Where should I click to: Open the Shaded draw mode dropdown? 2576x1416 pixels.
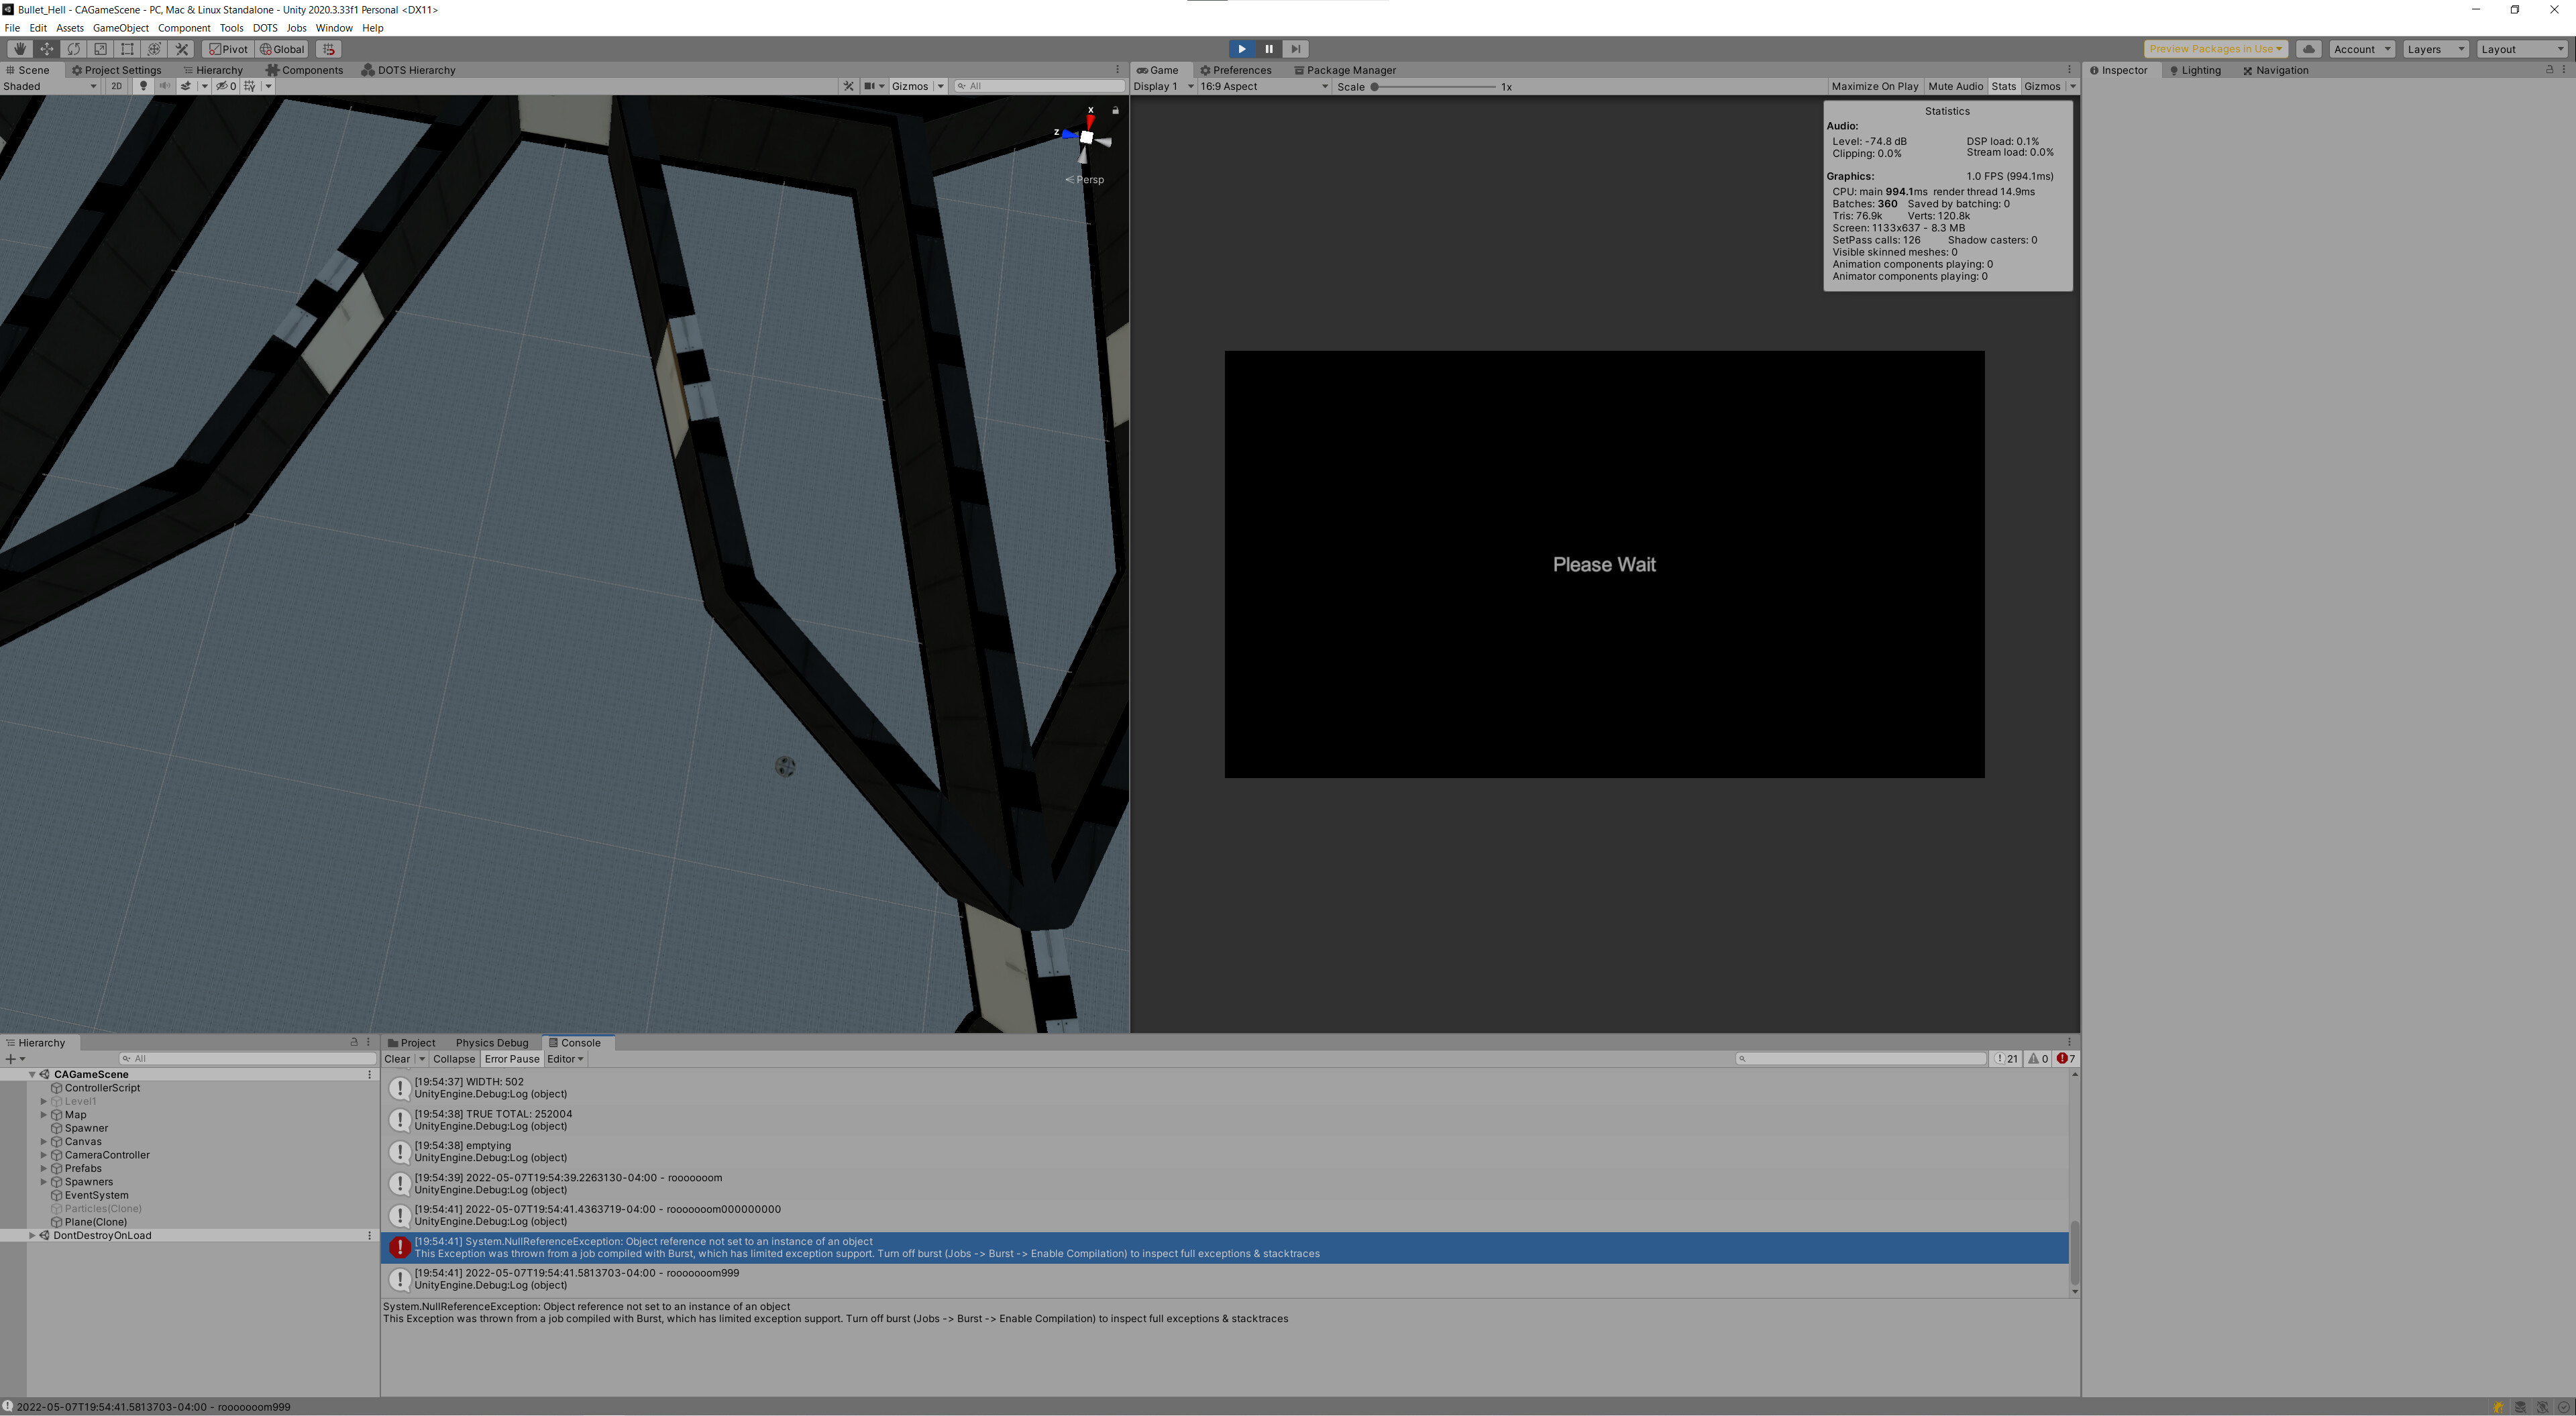(x=50, y=86)
